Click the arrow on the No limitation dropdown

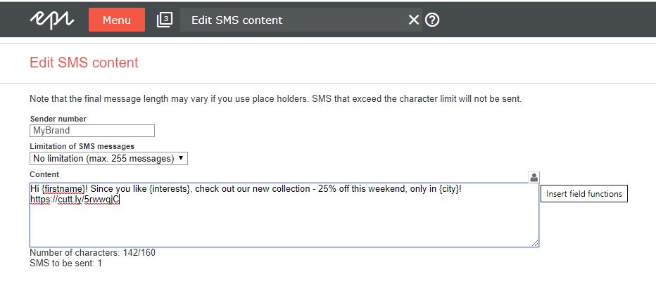coord(181,158)
